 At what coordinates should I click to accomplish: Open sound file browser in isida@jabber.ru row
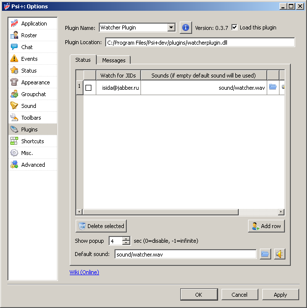pos(273,87)
